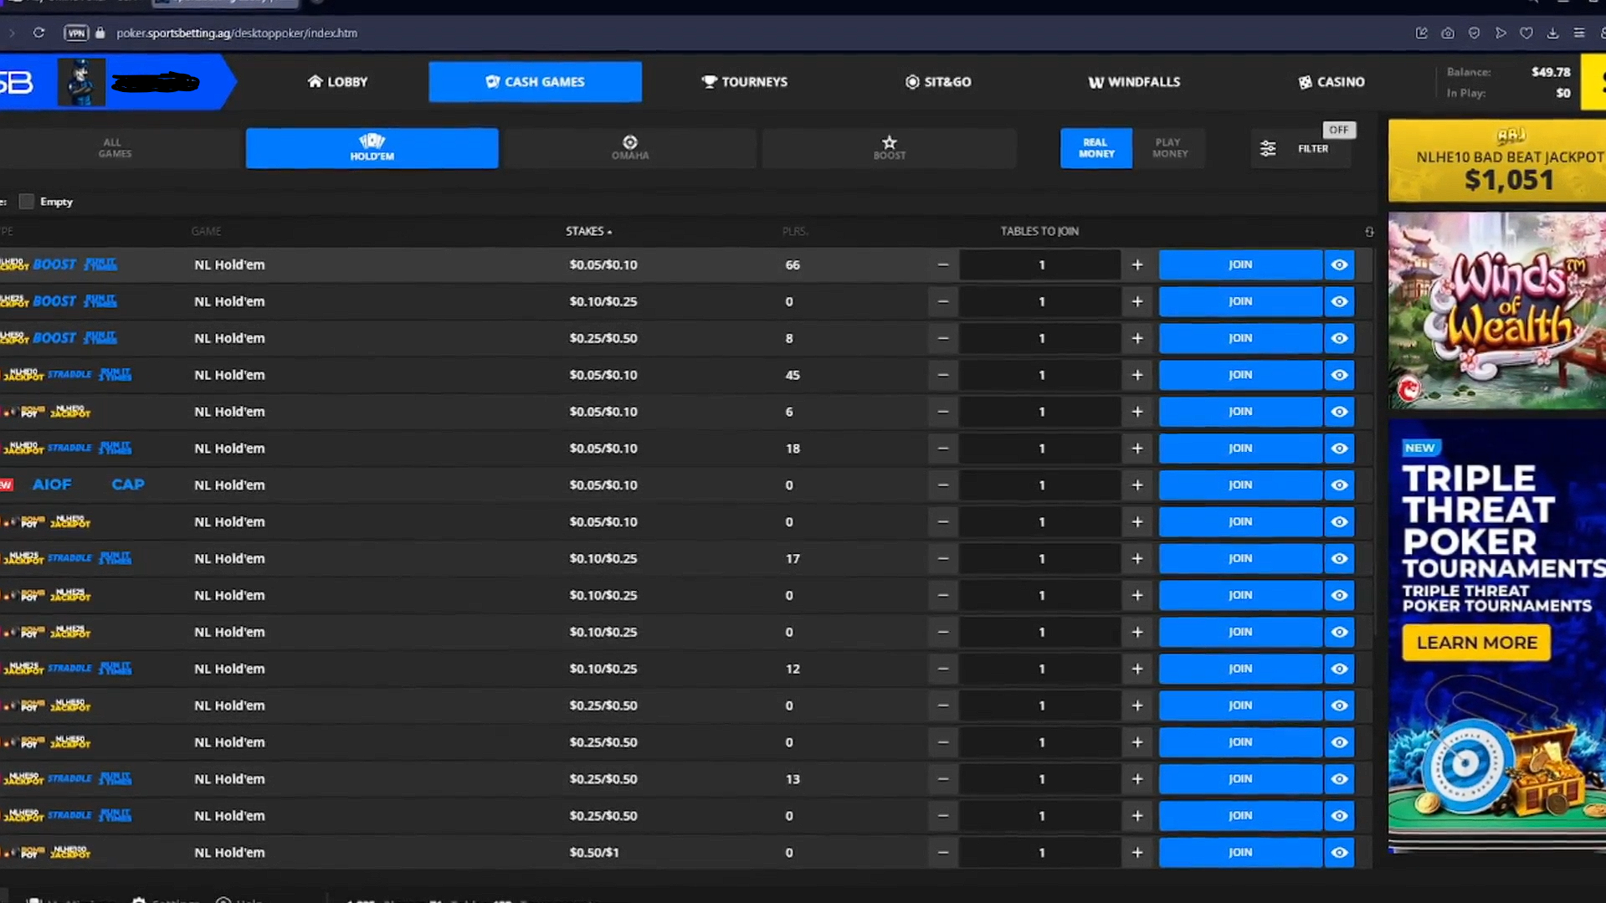Increase tables to join with the plus stepper

pos(1137,264)
